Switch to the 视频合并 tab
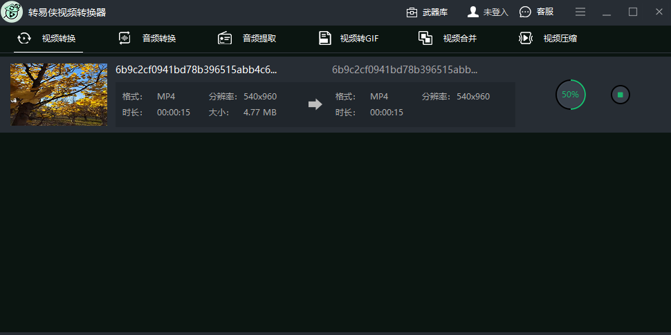This screenshot has width=671, height=335. point(460,39)
